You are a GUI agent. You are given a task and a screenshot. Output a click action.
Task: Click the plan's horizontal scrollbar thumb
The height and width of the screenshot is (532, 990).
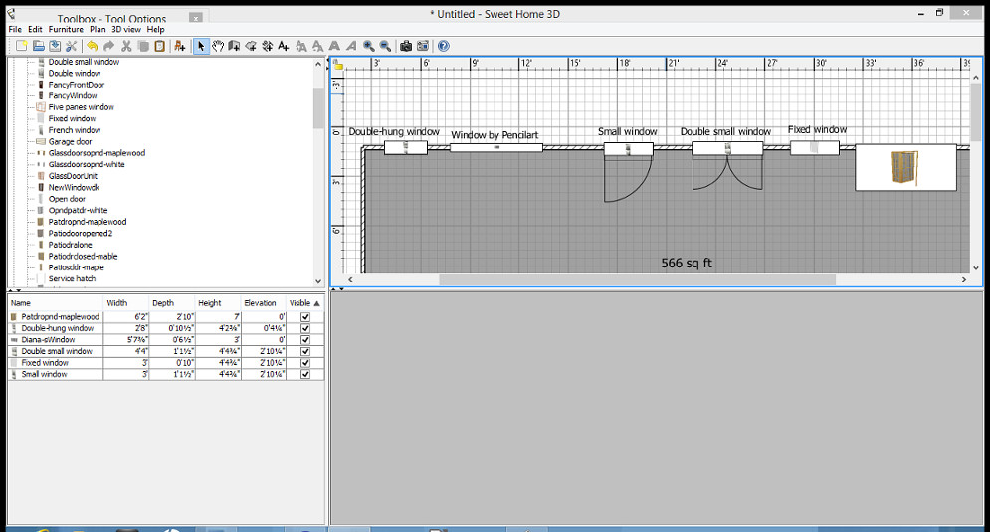[x=637, y=280]
